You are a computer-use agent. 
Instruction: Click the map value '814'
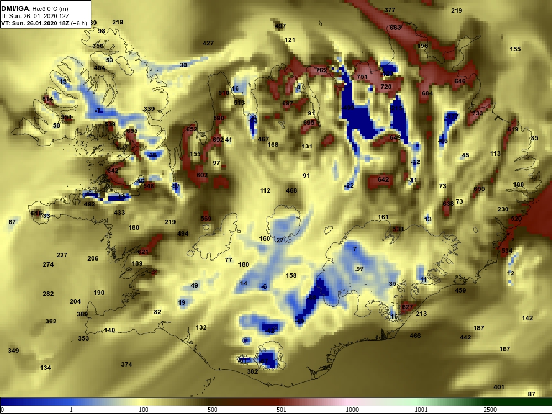pos(47,99)
